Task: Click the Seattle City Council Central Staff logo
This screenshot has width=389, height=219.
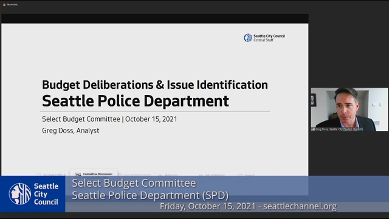Action: (x=264, y=38)
